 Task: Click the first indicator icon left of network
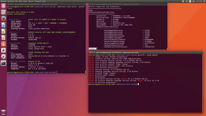(x=183, y=1)
